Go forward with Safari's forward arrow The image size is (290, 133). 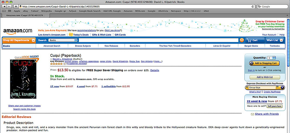coord(9,6)
